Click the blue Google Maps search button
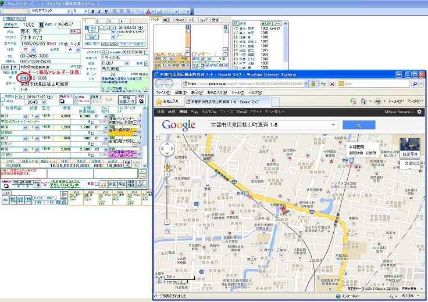The width and height of the screenshot is (428, 302). coord(359,125)
